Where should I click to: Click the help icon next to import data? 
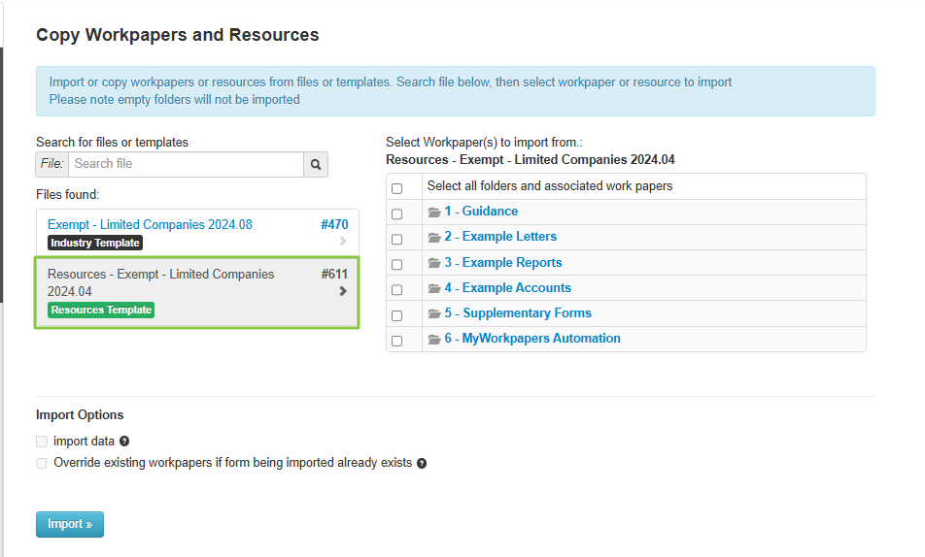124,442
